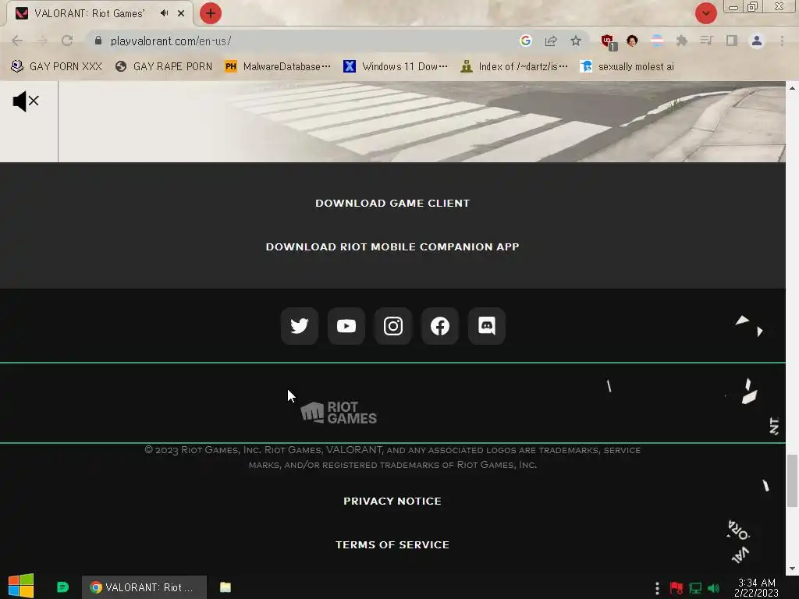Open network status tray icon

695,588
